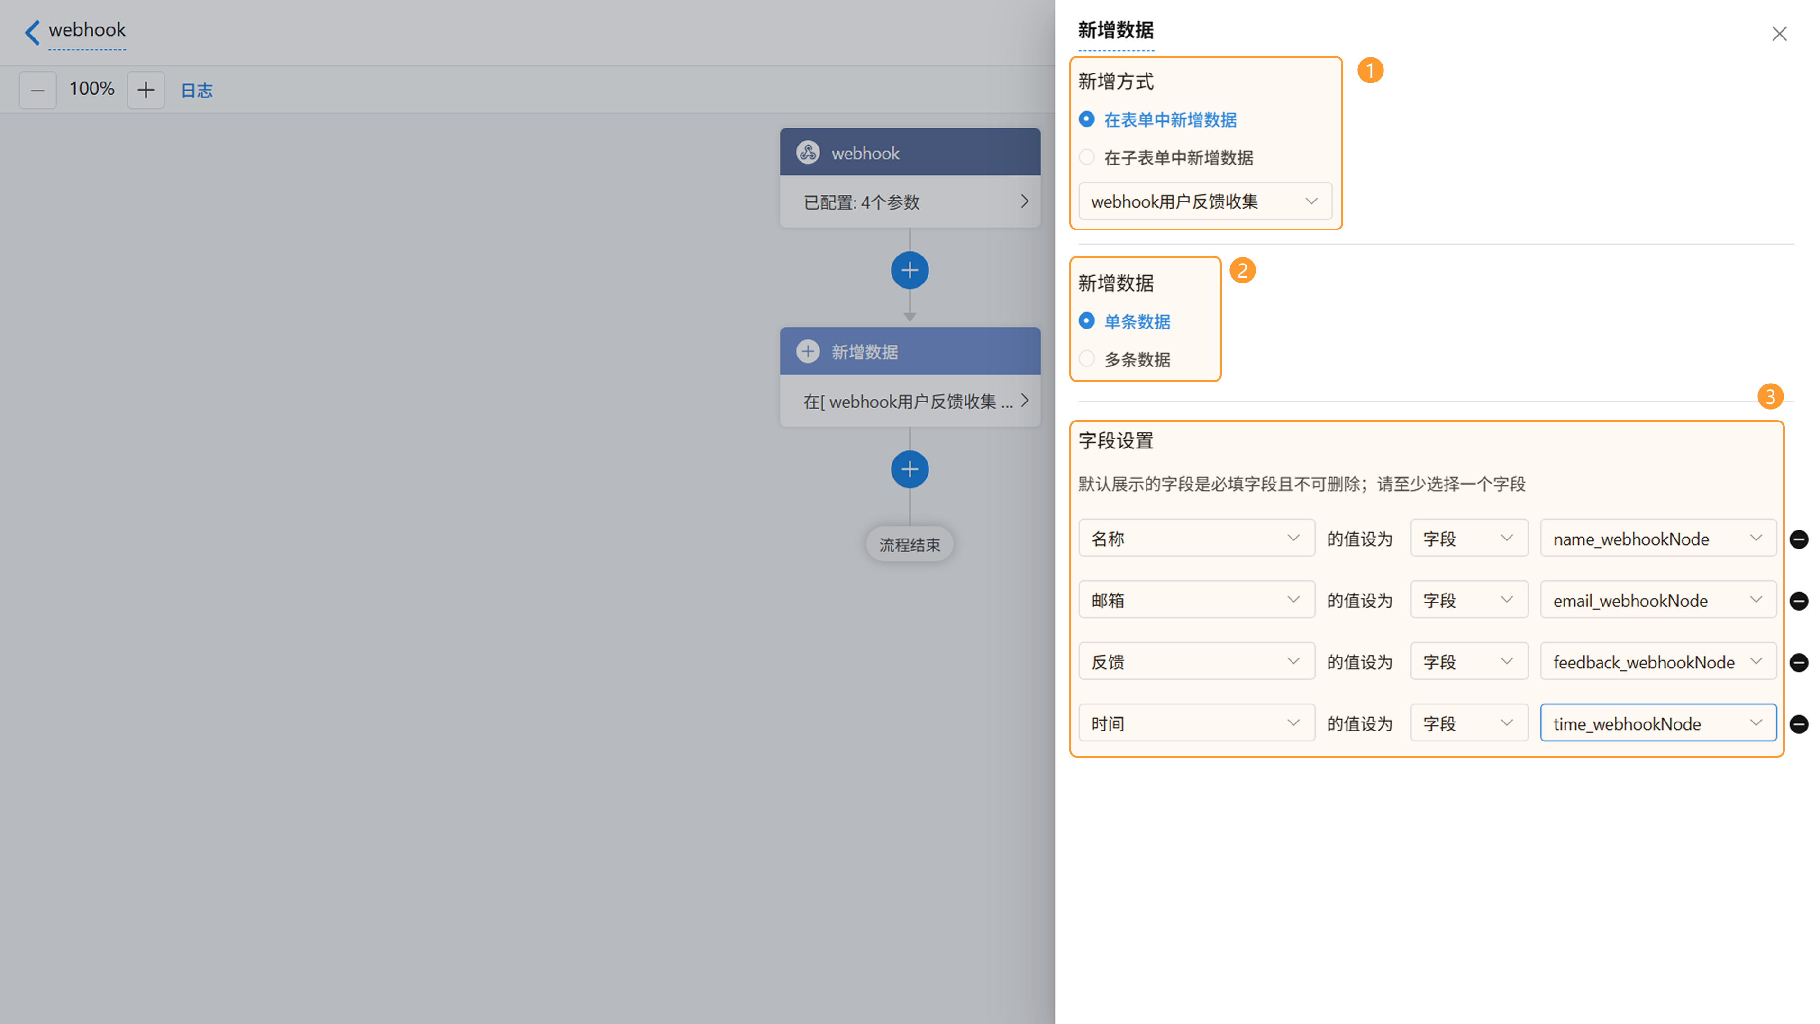This screenshot has height=1024, width=1820.
Task: Click the 新增数据 node header
Action: [x=910, y=351]
